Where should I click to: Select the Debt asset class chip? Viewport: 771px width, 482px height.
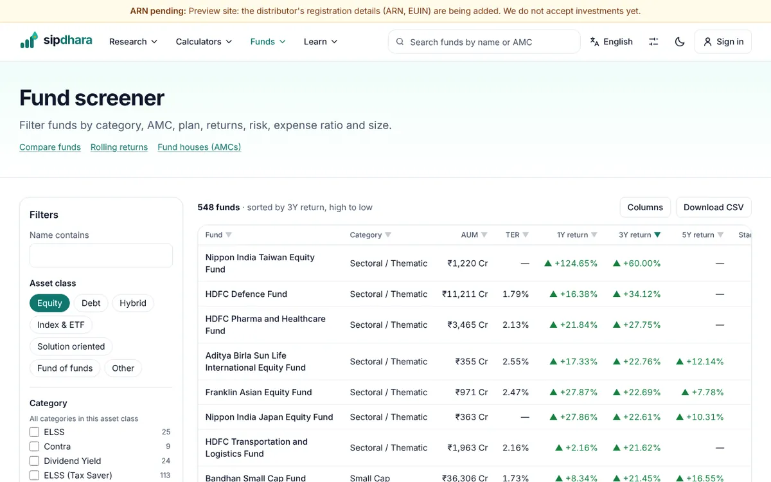point(91,303)
